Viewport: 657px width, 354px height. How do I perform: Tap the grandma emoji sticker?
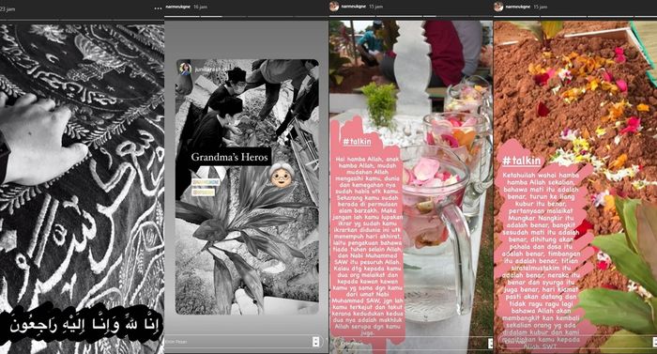pyautogui.click(x=281, y=175)
